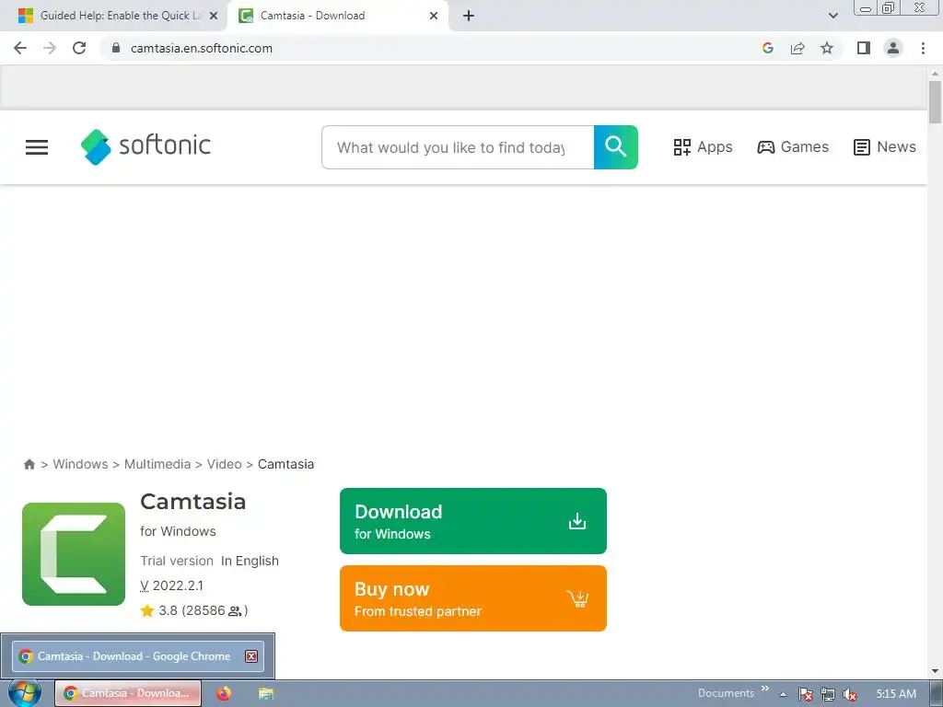Viewport: 943px width, 707px height.
Task: Click the scrollbar up arrow
Action: click(935, 74)
